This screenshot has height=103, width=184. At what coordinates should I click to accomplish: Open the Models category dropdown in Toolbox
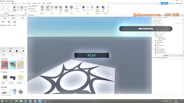[x=5, y=55]
